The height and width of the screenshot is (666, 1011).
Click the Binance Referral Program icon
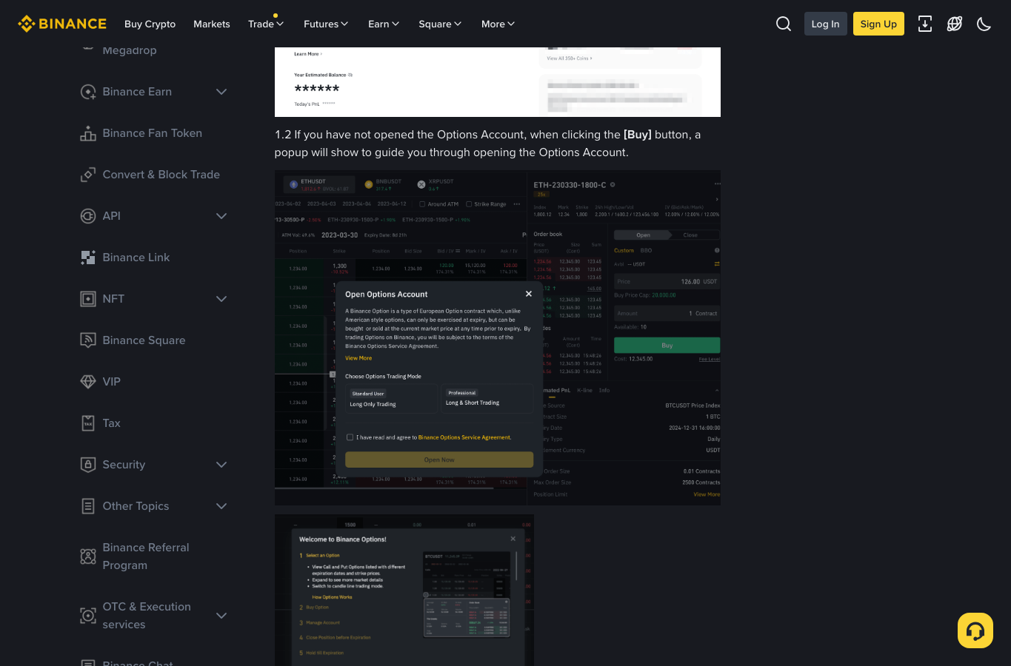[88, 556]
